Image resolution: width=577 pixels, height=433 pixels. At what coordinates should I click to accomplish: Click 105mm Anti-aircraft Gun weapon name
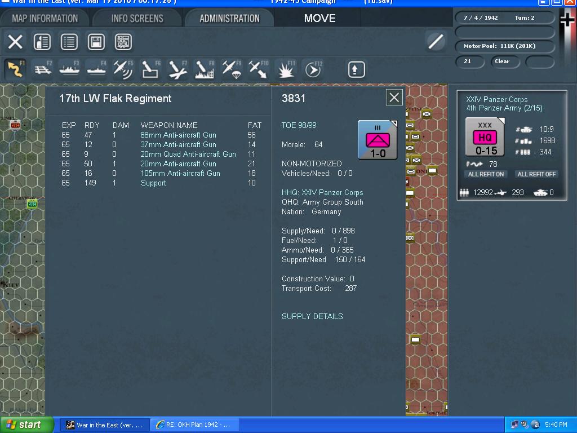[x=180, y=173]
